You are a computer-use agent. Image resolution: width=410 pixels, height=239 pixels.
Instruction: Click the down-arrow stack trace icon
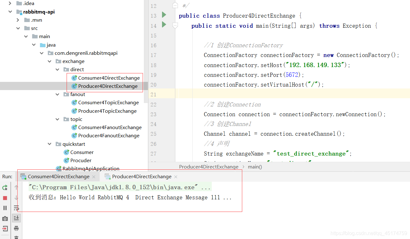point(16,198)
